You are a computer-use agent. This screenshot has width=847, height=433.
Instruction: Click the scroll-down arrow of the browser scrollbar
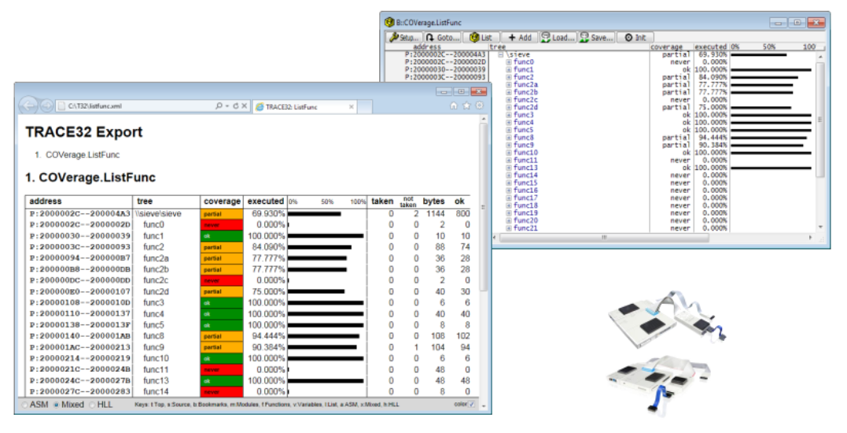tap(484, 405)
